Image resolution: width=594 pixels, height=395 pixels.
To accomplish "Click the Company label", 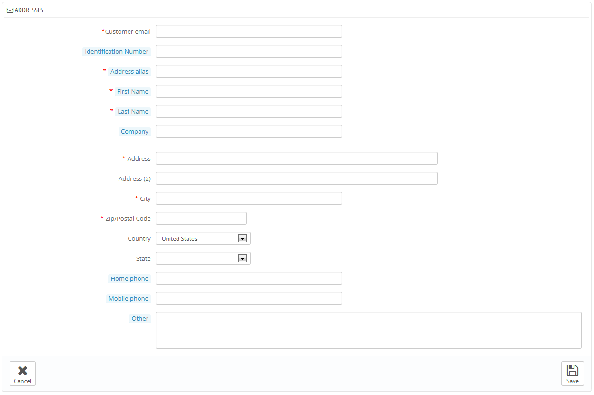I will (135, 131).
